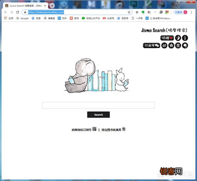Click the black swirl extension icon
Viewport: 197px width, 181px height.
point(161,12)
